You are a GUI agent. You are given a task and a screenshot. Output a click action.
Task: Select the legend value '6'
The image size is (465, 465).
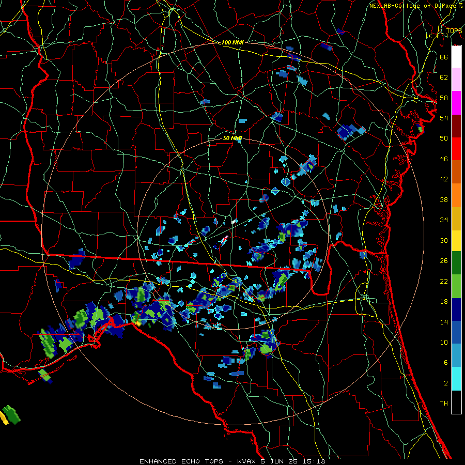coord(446,363)
